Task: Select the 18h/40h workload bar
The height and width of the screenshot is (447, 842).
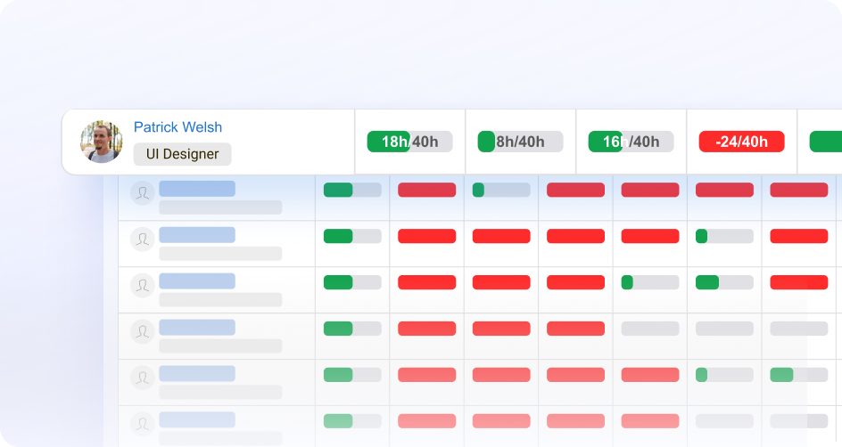Action: [409, 142]
